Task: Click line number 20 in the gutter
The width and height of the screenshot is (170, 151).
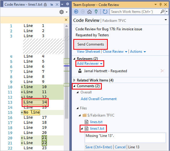Action: (x=10, y=138)
